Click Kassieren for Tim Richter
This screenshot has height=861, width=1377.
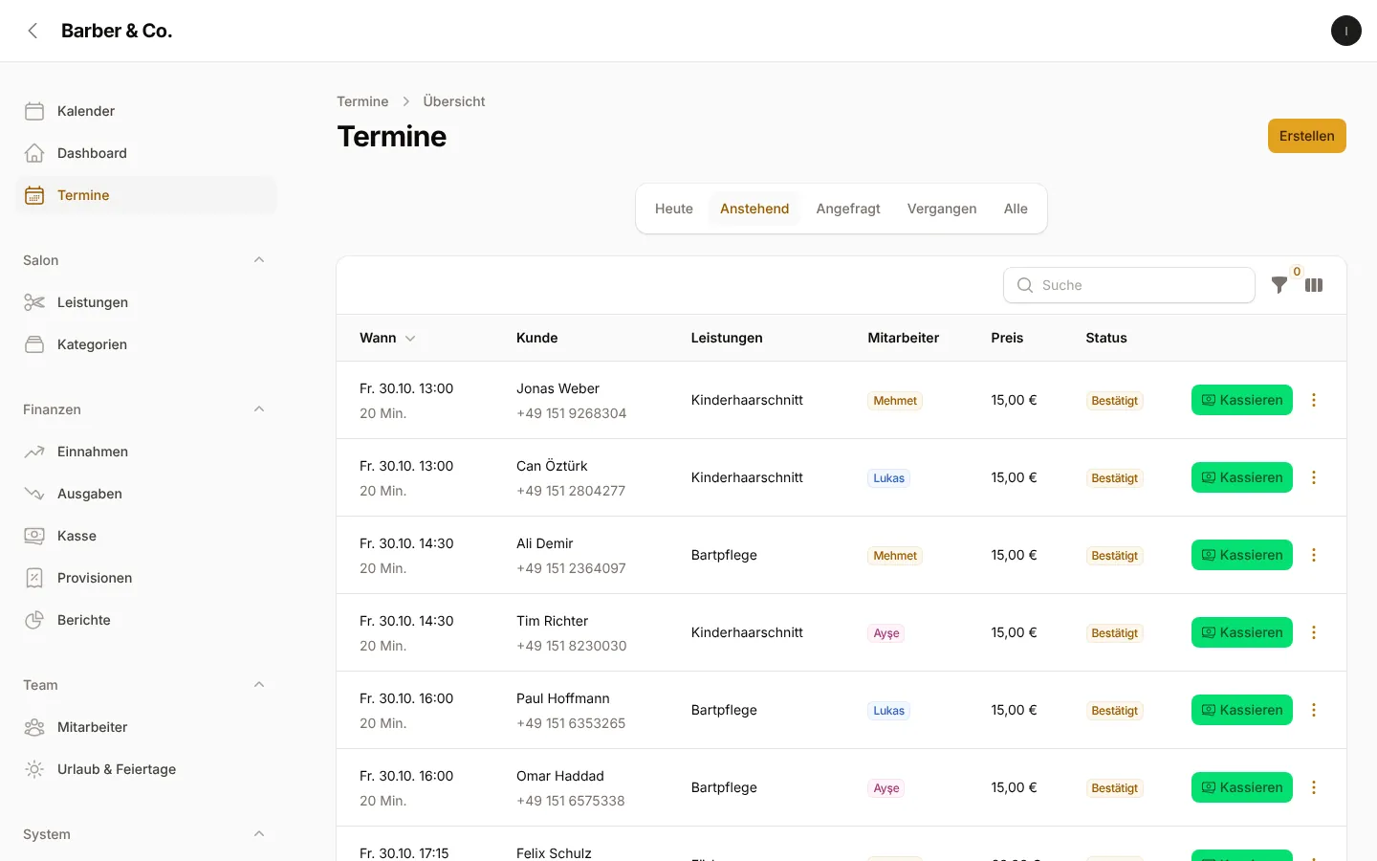1242,632
